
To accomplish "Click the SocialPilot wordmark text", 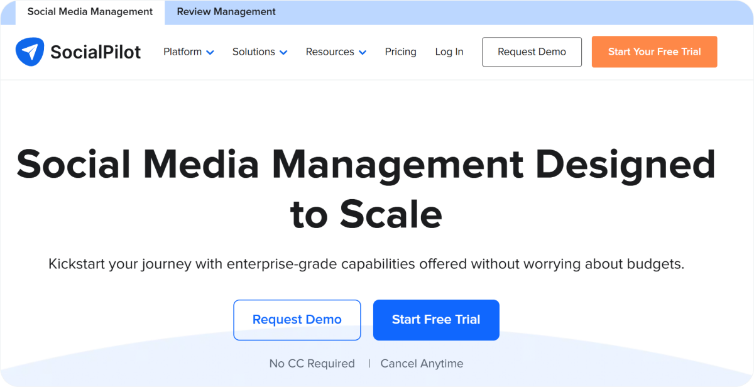I will click(x=96, y=52).
